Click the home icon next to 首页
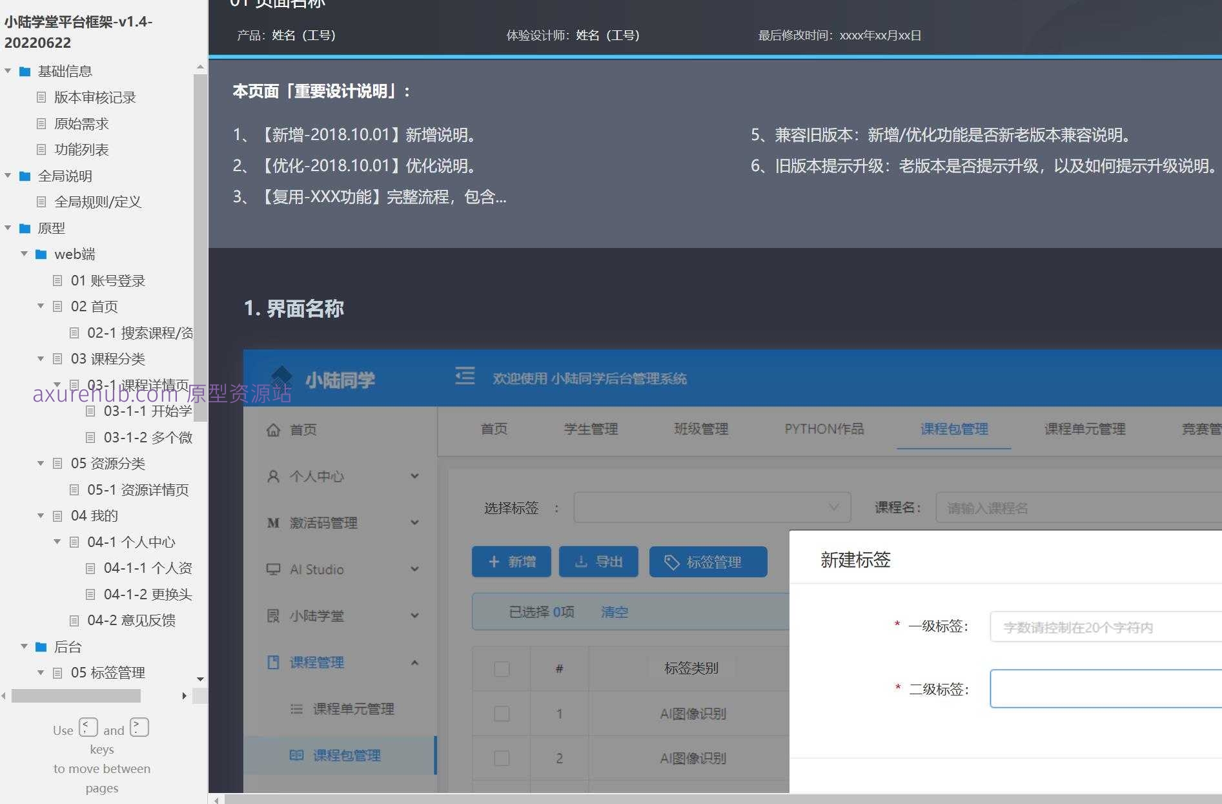Image resolution: width=1222 pixels, height=804 pixels. pyautogui.click(x=272, y=429)
